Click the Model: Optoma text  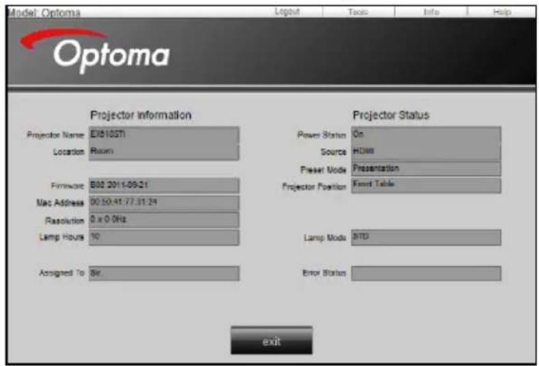[44, 13]
